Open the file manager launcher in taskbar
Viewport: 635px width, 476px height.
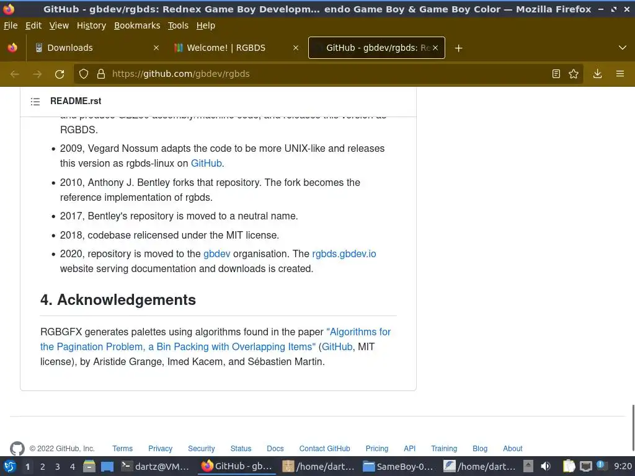pyautogui.click(x=89, y=467)
